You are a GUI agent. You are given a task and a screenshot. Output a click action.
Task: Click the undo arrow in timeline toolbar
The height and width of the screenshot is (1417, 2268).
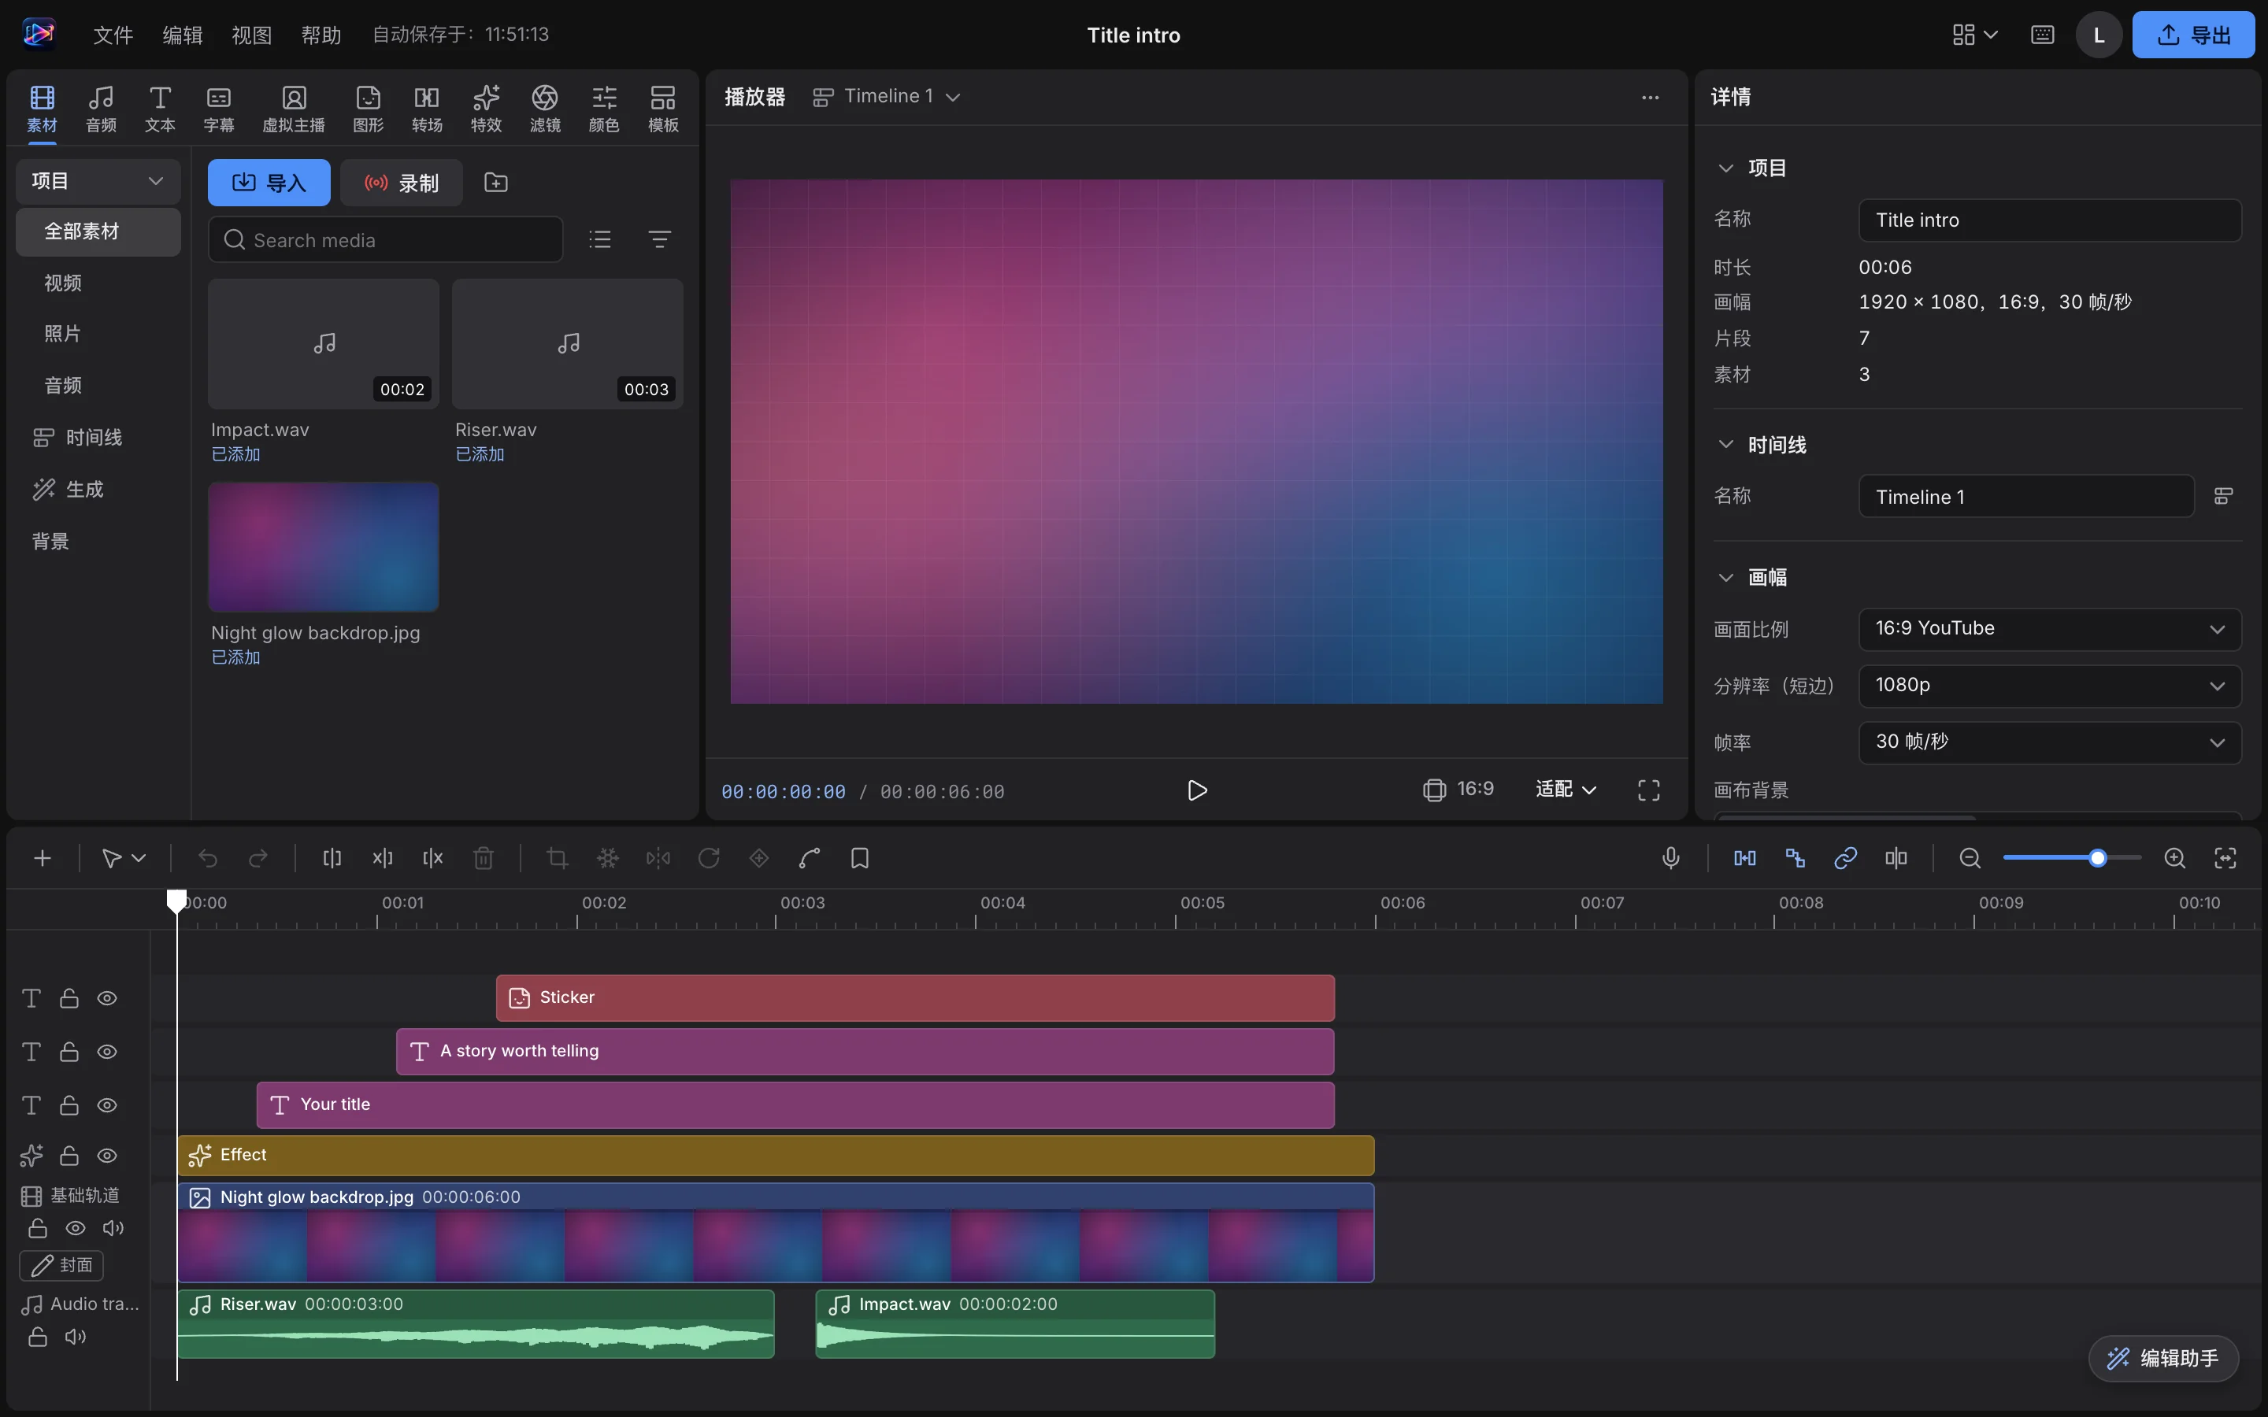207,857
